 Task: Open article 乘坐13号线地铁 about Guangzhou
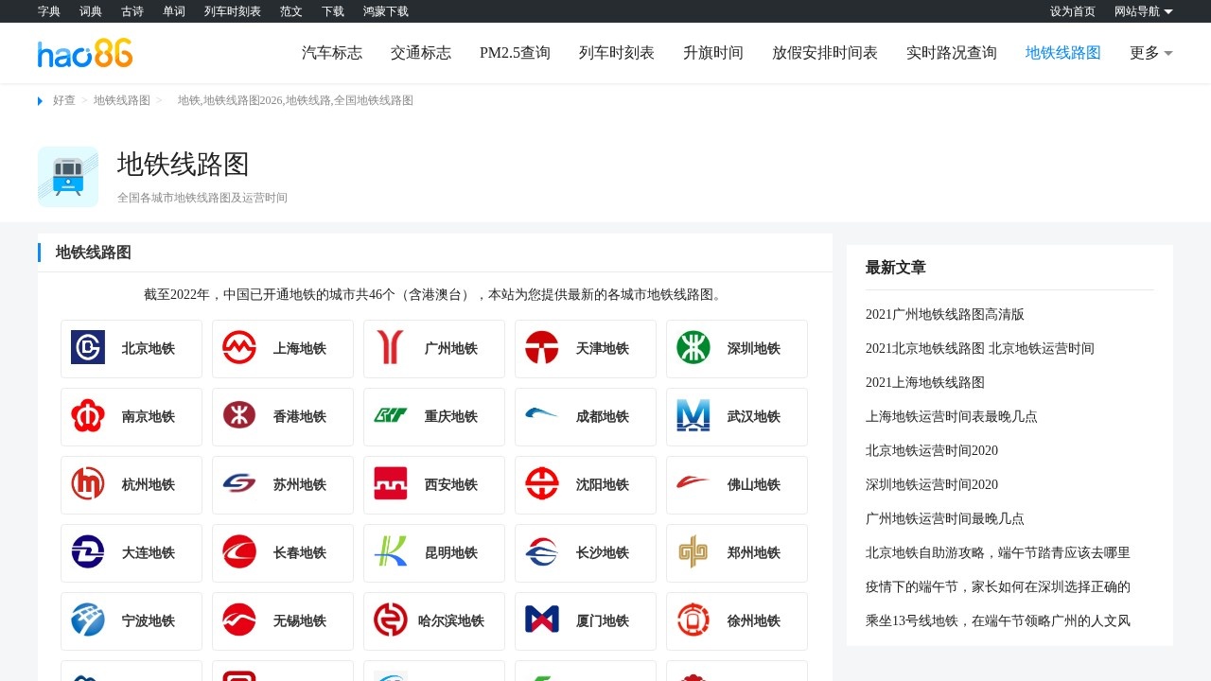click(x=998, y=620)
